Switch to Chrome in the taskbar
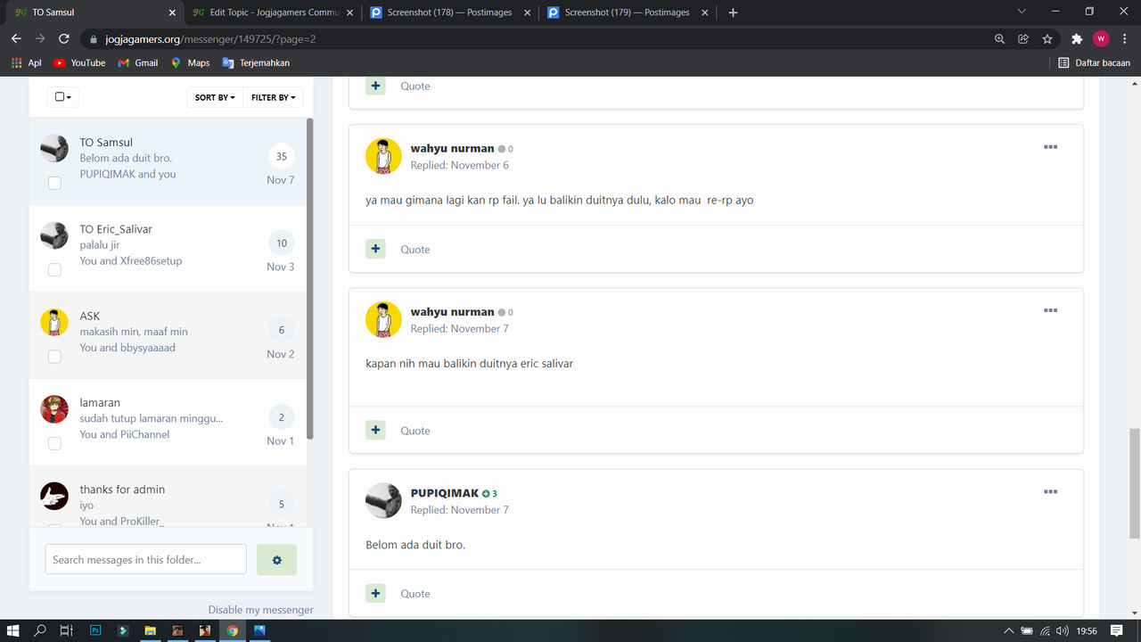This screenshot has height=642, width=1141. pyautogui.click(x=232, y=630)
